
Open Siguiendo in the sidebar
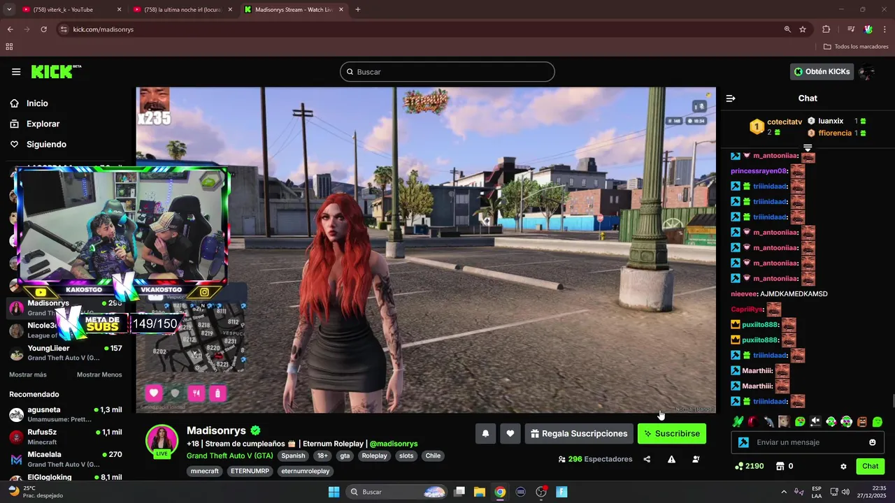46,145
